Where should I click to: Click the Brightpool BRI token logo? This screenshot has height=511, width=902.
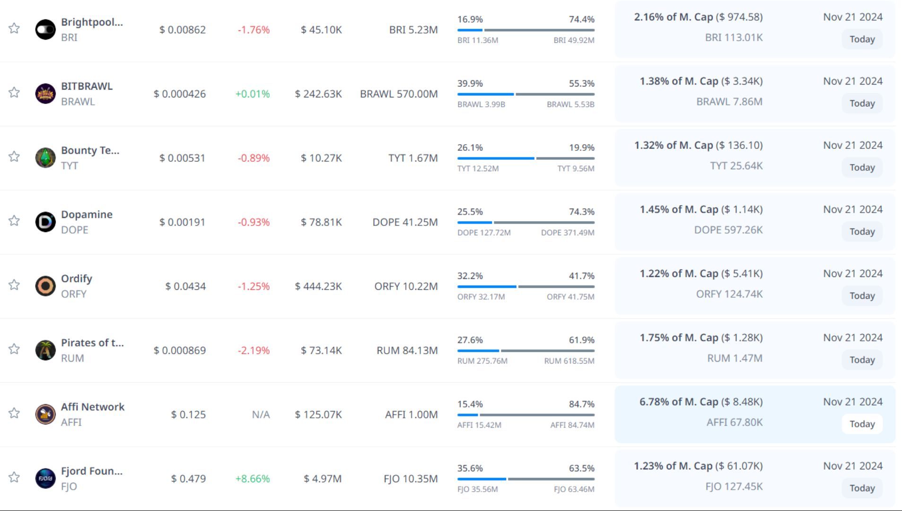[x=45, y=29]
